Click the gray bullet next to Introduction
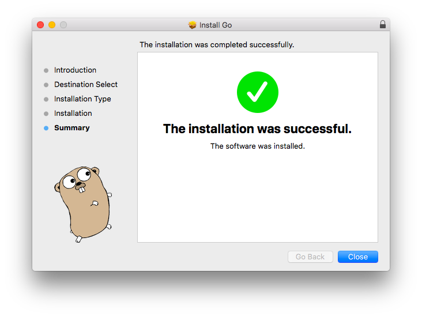The width and height of the screenshot is (422, 317). 46,70
